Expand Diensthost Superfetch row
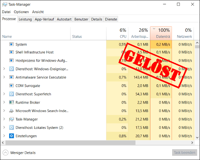Image resolution: width=200 pixels, height=160 pixels. click(4, 94)
